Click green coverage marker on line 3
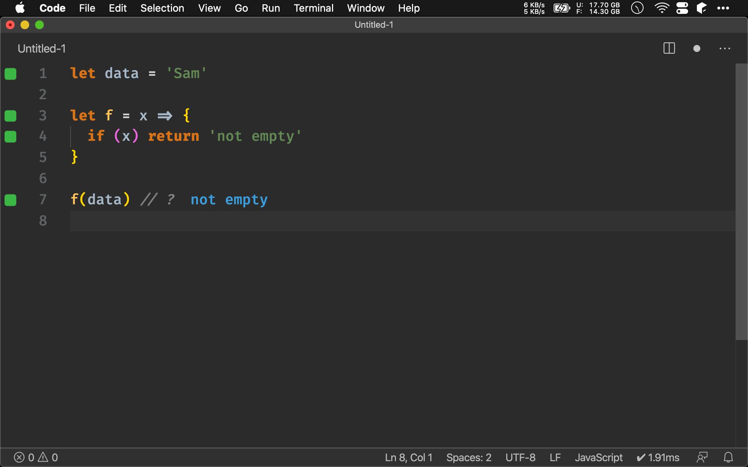The height and width of the screenshot is (467, 748). pos(10,116)
